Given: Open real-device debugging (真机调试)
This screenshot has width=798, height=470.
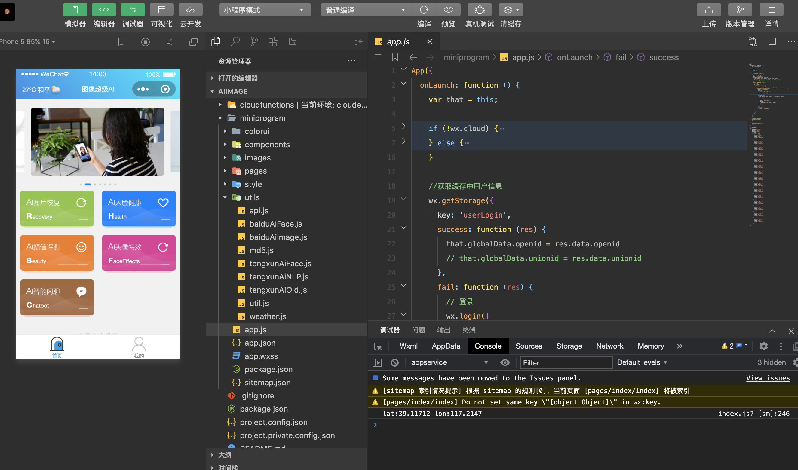Looking at the screenshot, I should [x=479, y=10].
